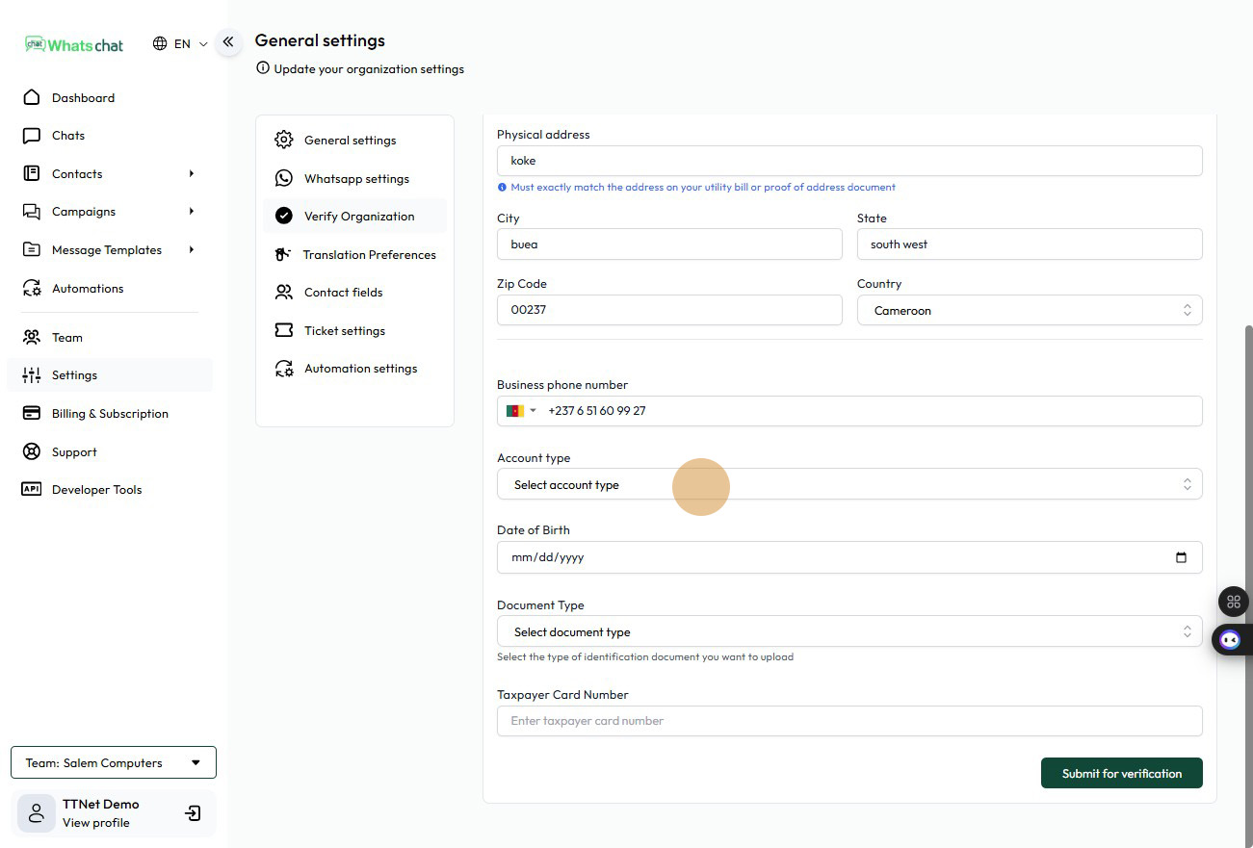The width and height of the screenshot is (1253, 848).
Task: Go to Whatsapp settings tab
Action: pos(356,178)
